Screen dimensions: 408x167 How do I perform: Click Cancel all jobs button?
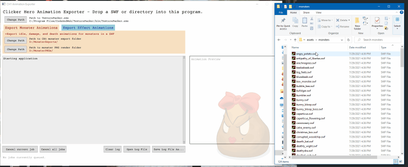pos(53,149)
